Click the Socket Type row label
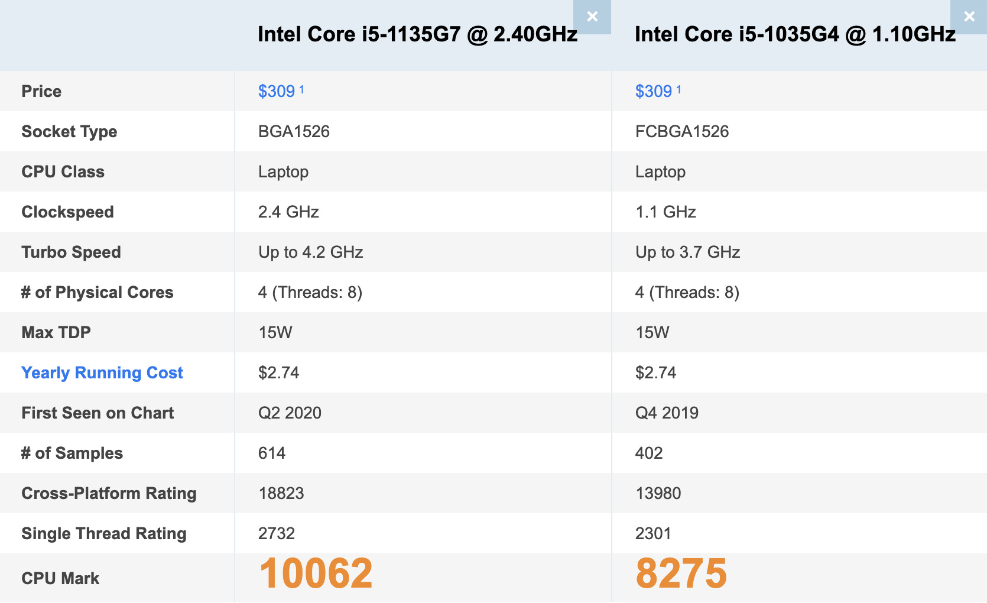Screen dimensions: 987x603 (x=69, y=131)
